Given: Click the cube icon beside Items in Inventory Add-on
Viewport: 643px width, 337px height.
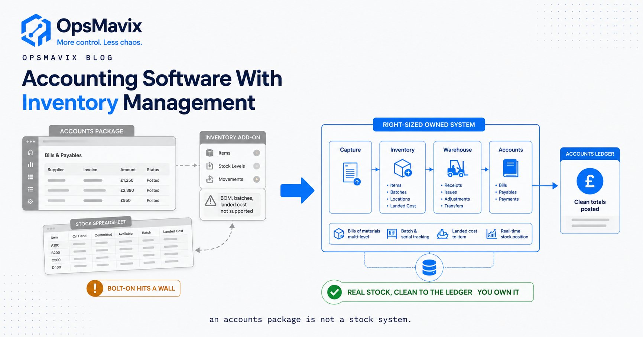Looking at the screenshot, I should (x=210, y=153).
